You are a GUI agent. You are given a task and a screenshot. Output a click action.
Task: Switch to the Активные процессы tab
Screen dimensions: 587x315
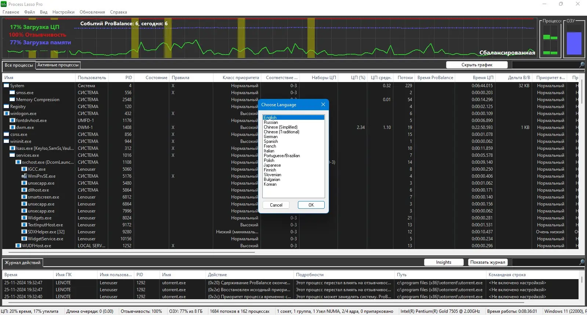[x=58, y=65]
